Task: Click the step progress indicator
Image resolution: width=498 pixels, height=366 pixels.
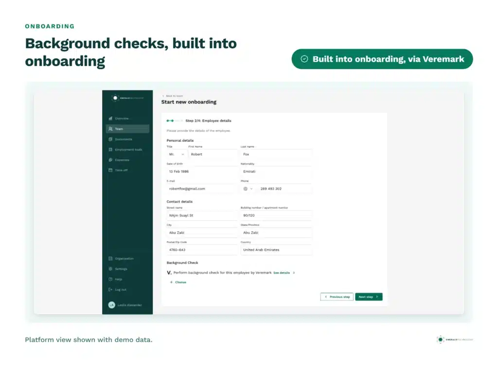Action: (174, 121)
